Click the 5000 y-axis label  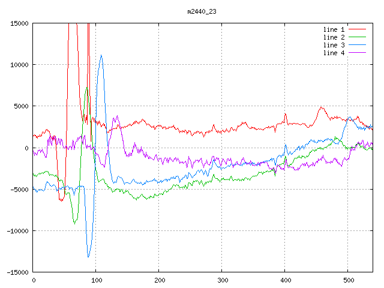(22, 106)
